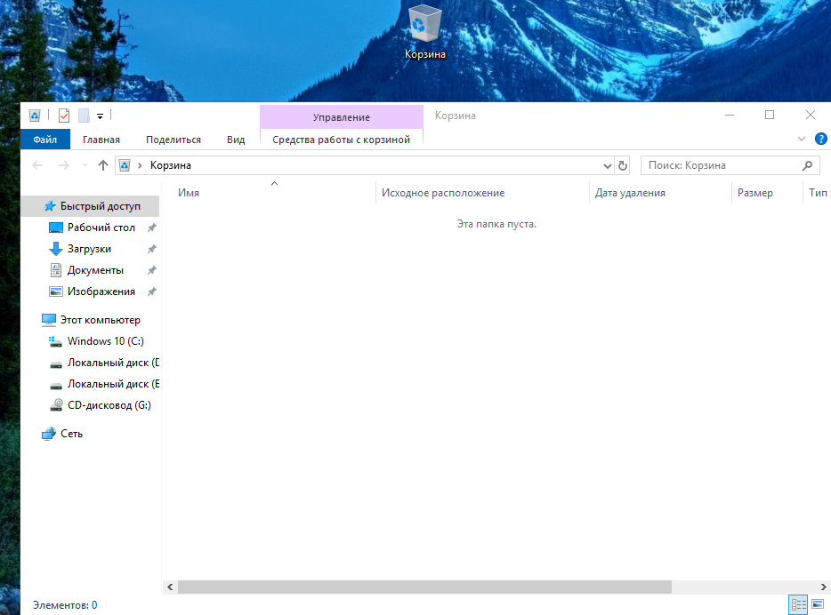Screen dimensions: 831x615
Task: Click the Recycle Bin desktop icon
Action: click(424, 32)
